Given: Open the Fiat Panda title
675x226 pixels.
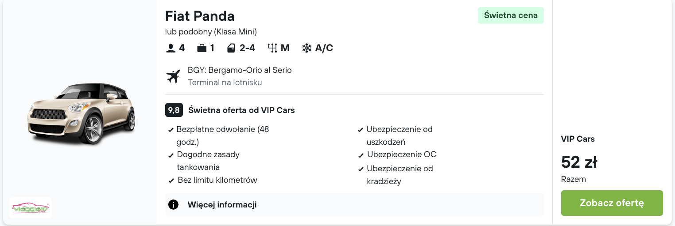Looking at the screenshot, I should pyautogui.click(x=200, y=16).
